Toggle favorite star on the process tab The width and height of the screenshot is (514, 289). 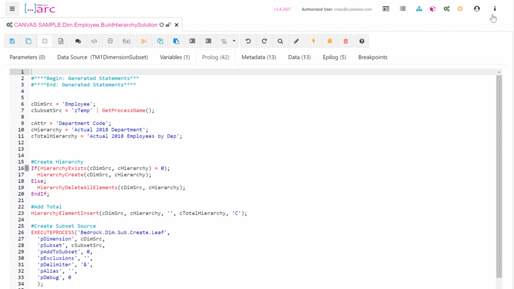point(162,25)
